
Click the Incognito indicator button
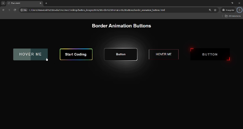pyautogui.click(x=228, y=10)
